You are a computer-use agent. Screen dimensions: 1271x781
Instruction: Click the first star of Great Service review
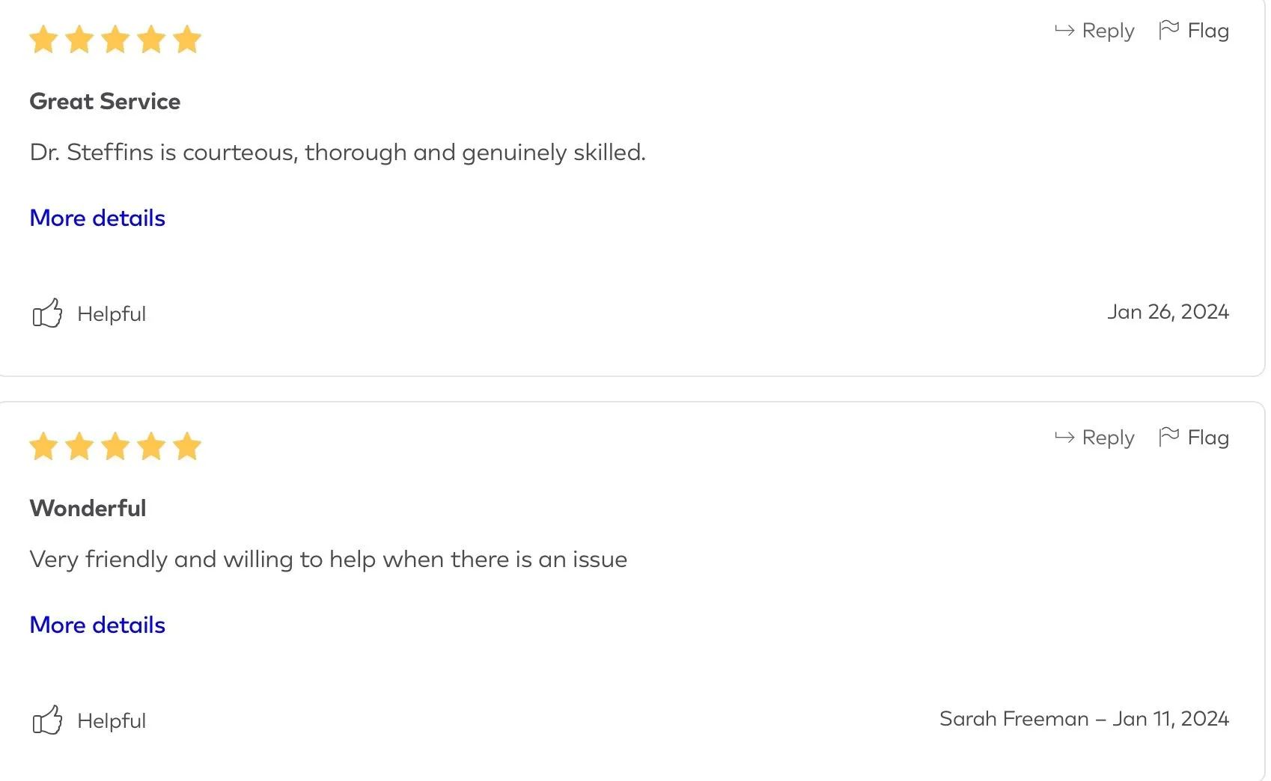[43, 40]
